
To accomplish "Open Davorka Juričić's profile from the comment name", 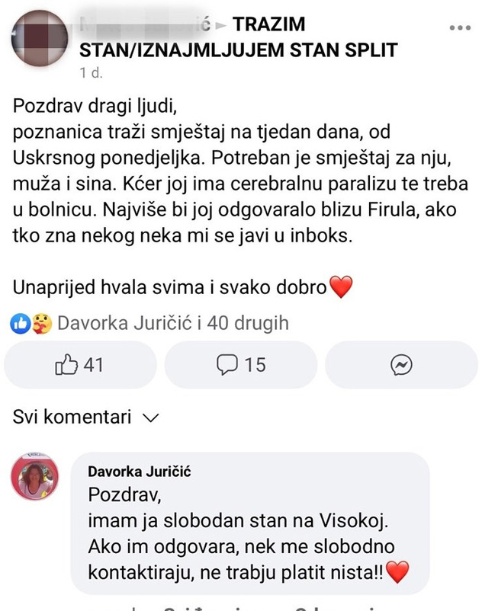I will [x=139, y=472].
